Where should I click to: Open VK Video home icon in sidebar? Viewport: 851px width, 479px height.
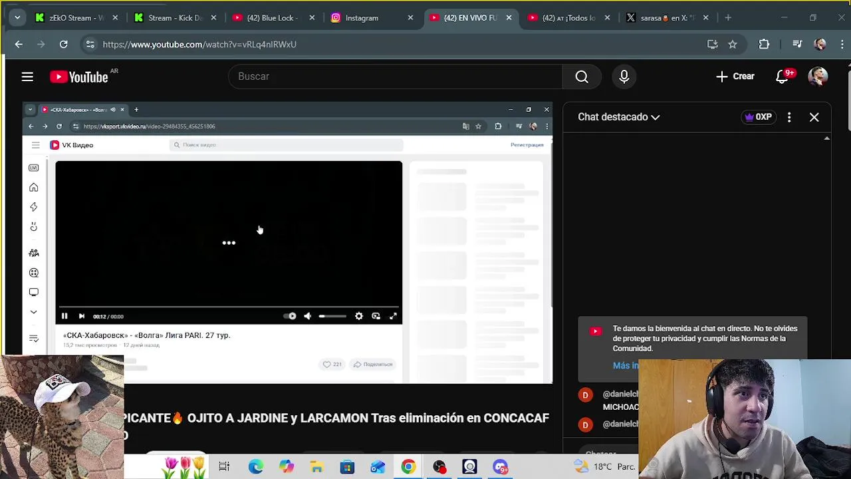(33, 188)
